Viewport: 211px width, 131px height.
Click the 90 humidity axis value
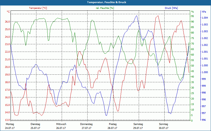(193, 22)
